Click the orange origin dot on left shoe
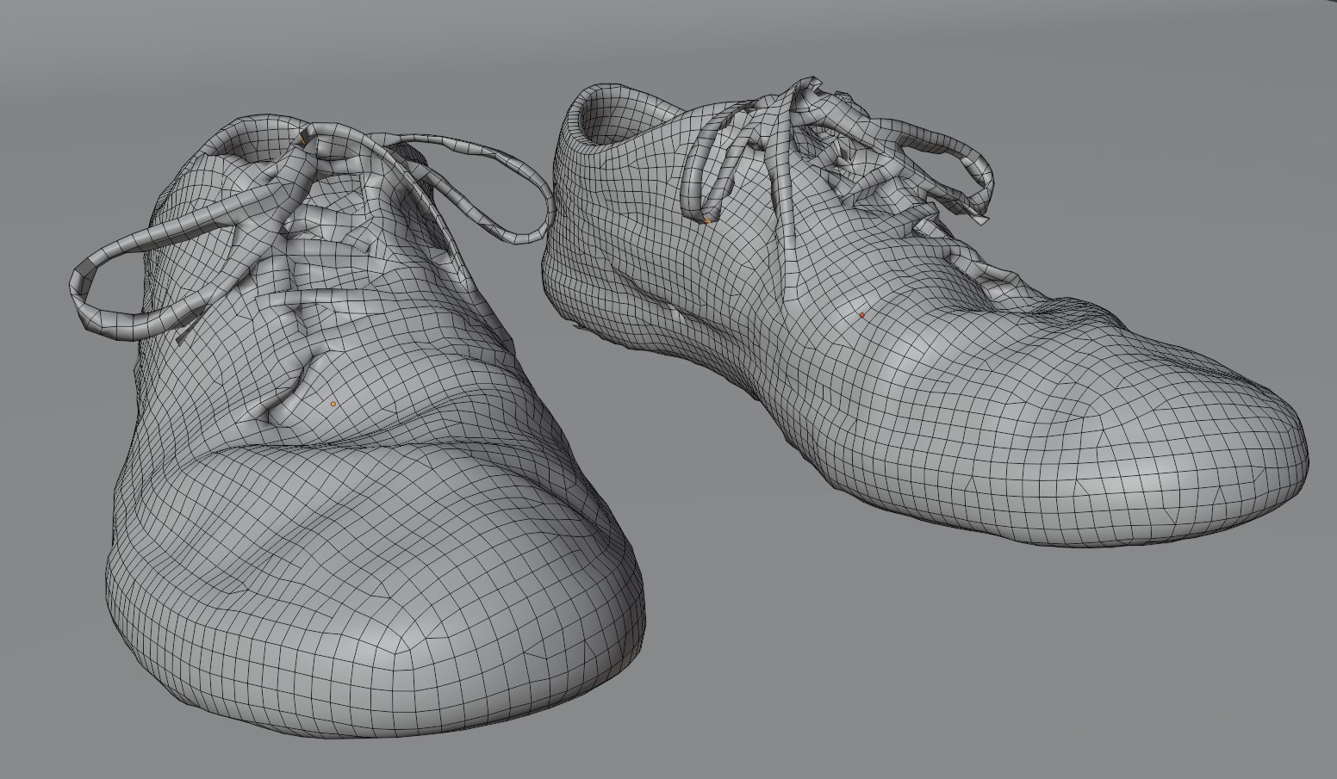Image resolution: width=1337 pixels, height=779 pixels. [x=333, y=403]
